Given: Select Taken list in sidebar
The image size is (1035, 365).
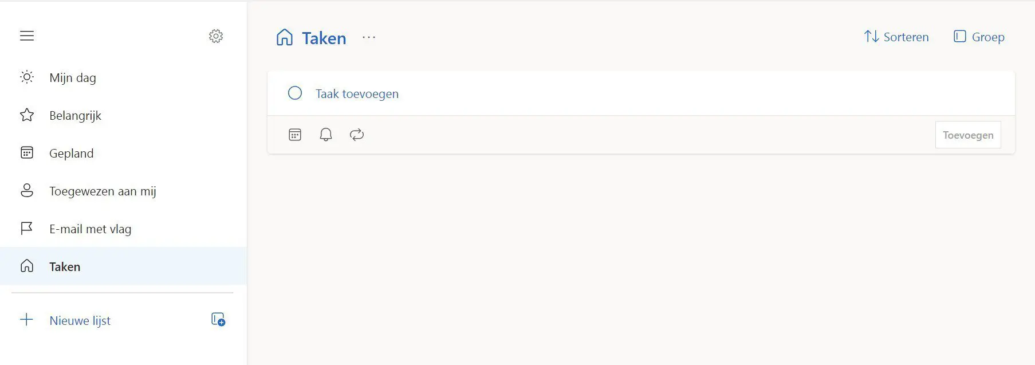Looking at the screenshot, I should coord(123,266).
